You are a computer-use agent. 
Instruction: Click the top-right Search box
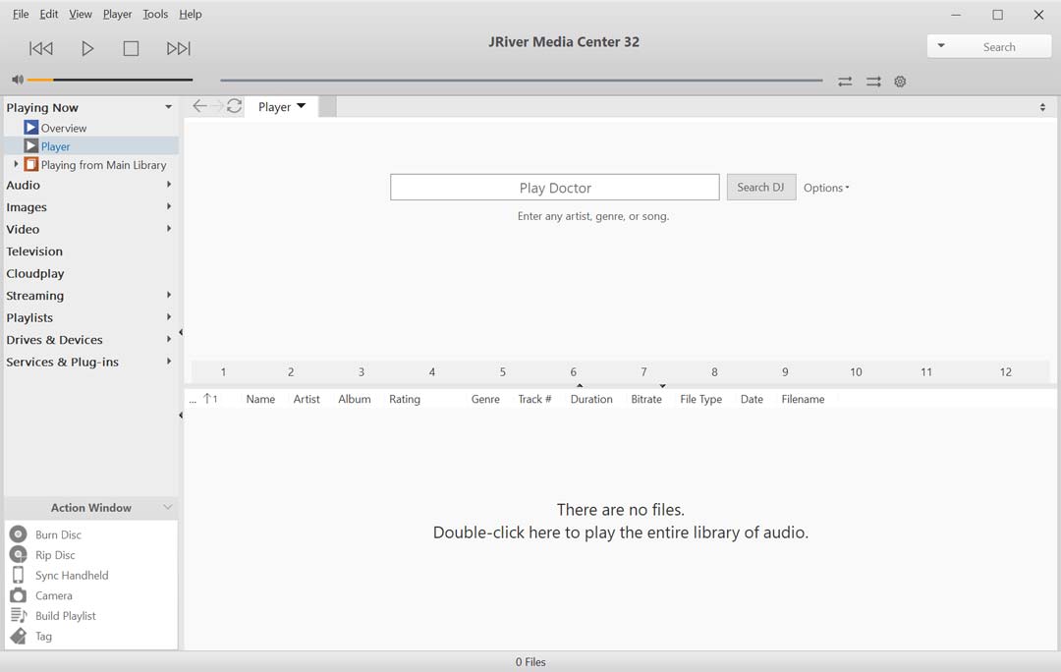pyautogui.click(x=999, y=47)
